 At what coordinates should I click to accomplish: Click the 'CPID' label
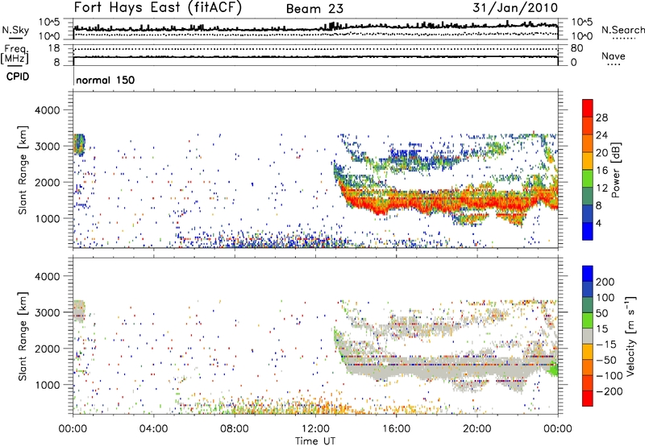[18, 76]
